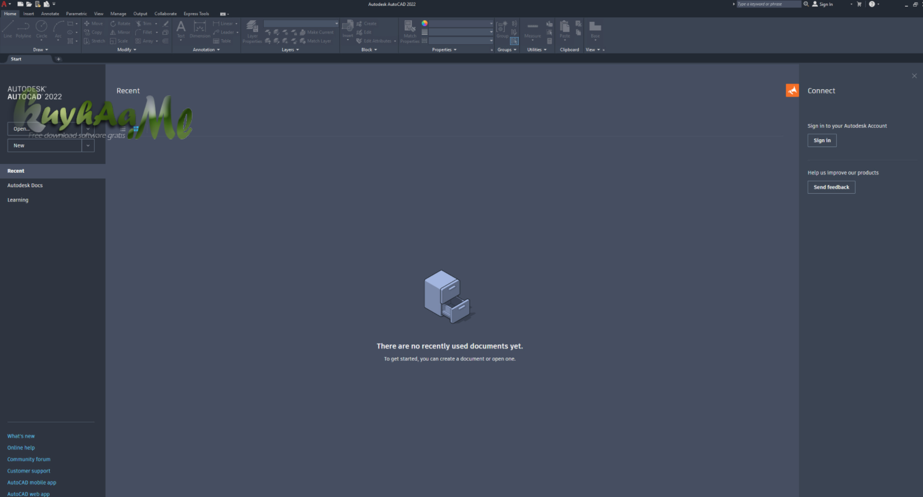Click Edit Attributes tool
Image resolution: width=923 pixels, height=497 pixels.
pos(374,41)
